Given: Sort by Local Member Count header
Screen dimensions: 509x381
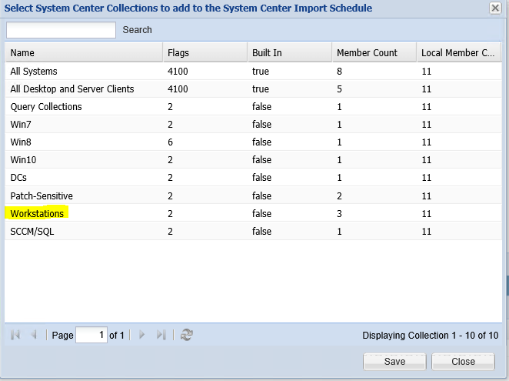Looking at the screenshot, I should click(x=459, y=52).
